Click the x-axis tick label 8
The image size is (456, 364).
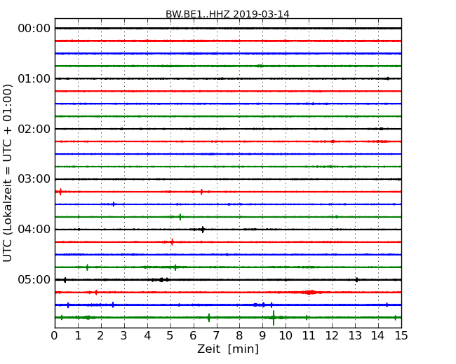[x=240, y=336]
